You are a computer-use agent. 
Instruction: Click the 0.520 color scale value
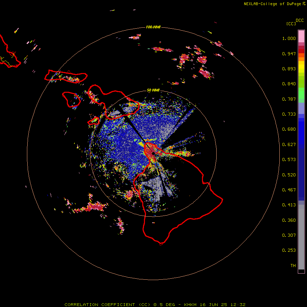click(289, 175)
